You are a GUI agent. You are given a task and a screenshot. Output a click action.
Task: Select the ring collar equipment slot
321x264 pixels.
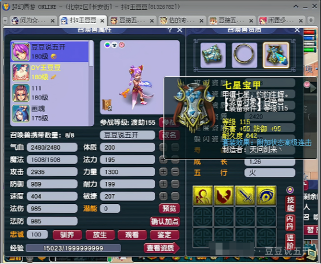pos(245,55)
